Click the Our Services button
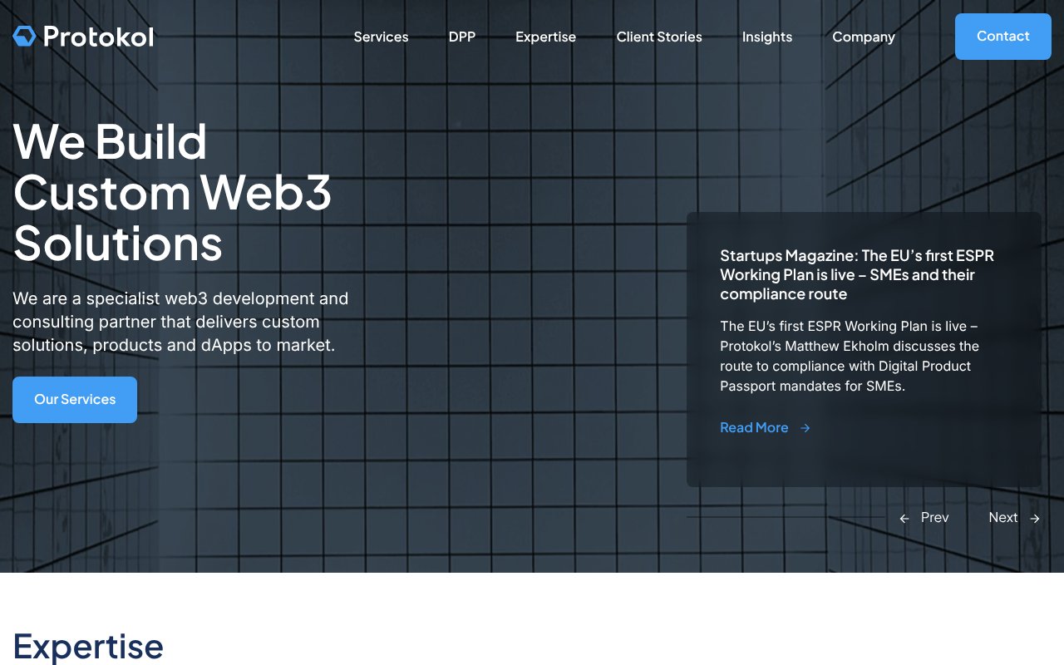 click(75, 400)
